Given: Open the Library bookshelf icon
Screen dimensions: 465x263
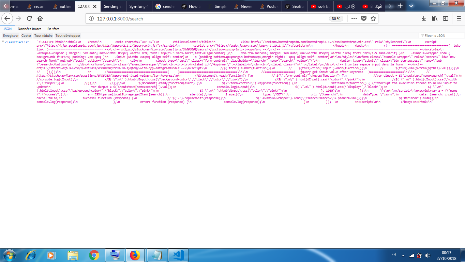Looking at the screenshot, I should point(435,18).
